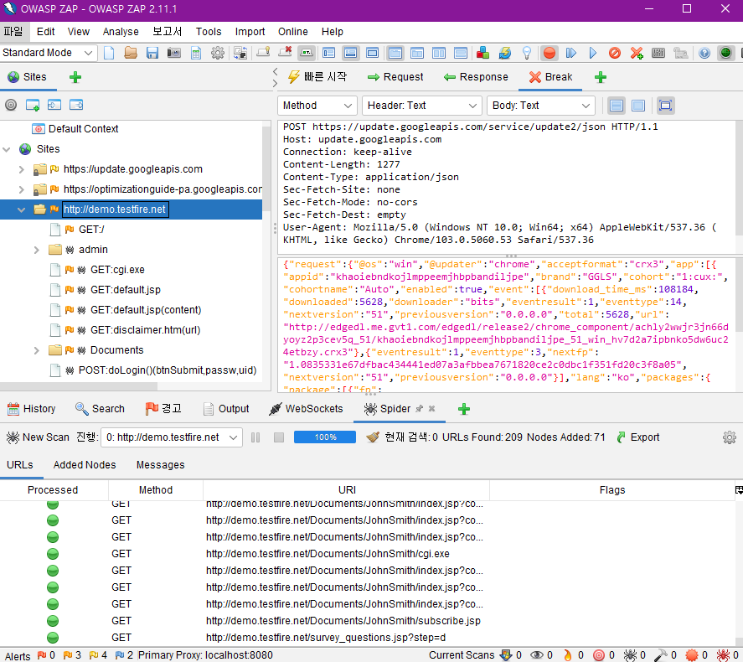Click the fire icon in status bar
Image resolution: width=743 pixels, height=662 pixels.
(568, 655)
